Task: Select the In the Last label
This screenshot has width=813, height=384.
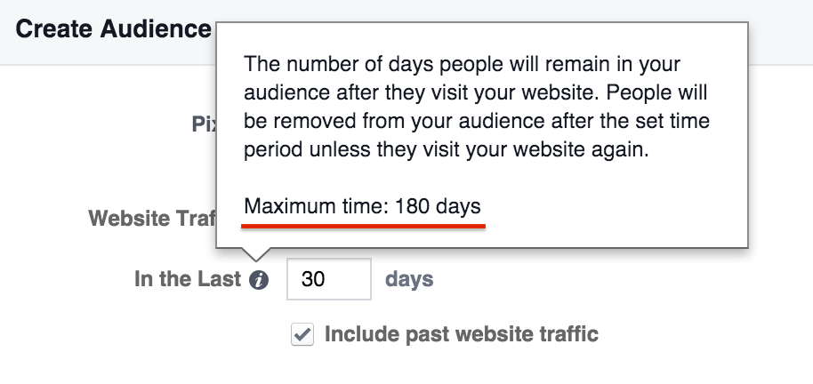Action: 188,279
